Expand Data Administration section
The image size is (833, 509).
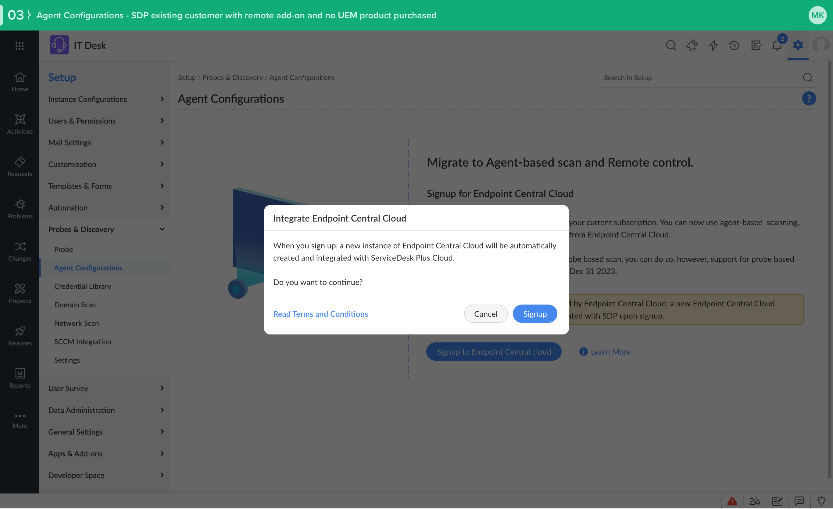(x=105, y=410)
